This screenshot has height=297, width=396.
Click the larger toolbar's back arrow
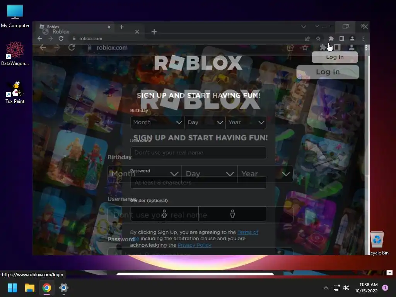pos(43,48)
